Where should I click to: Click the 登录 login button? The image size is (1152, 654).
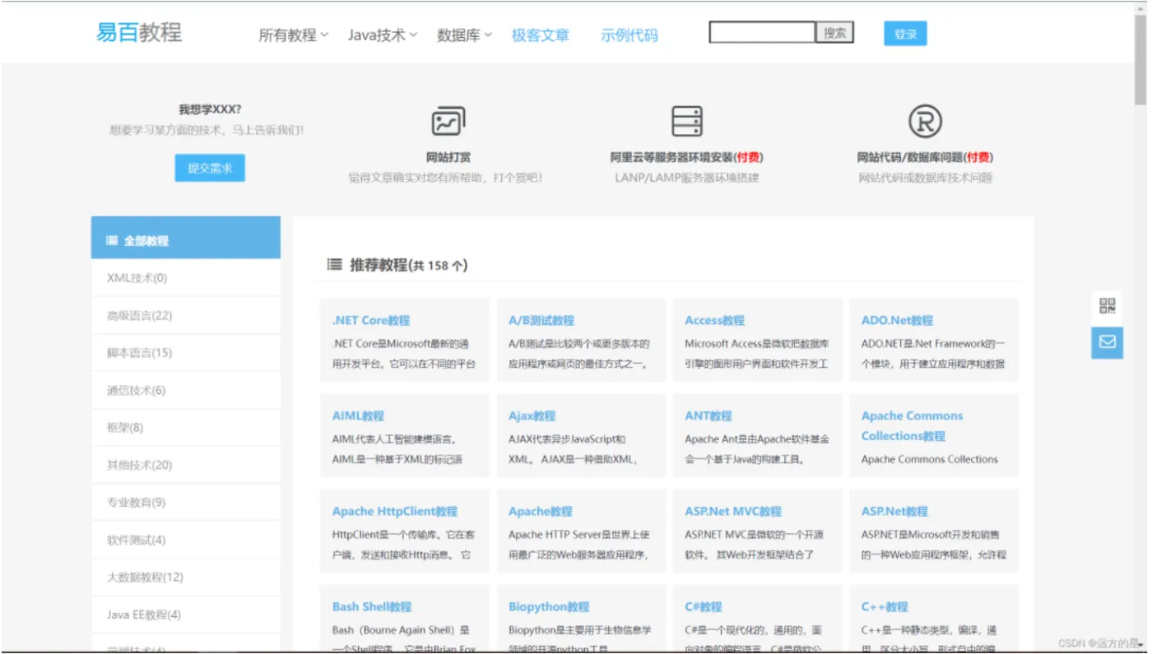[x=905, y=34]
